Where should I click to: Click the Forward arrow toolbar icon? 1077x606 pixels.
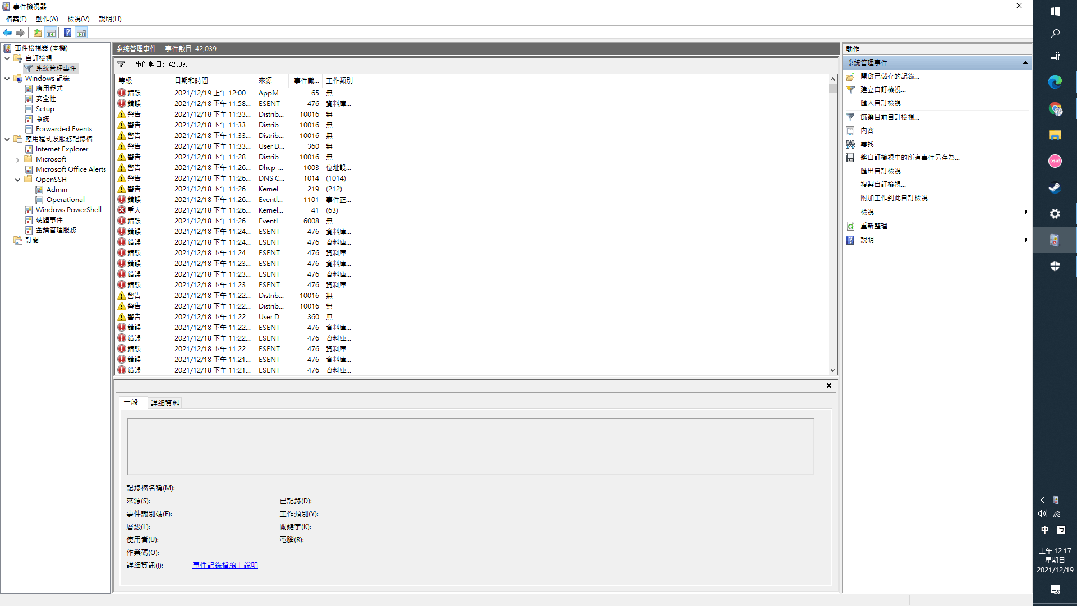tap(20, 33)
